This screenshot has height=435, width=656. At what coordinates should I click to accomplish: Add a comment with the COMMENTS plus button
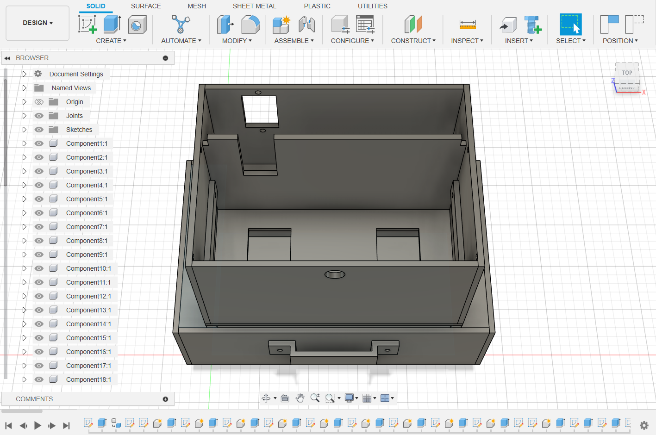pos(165,399)
